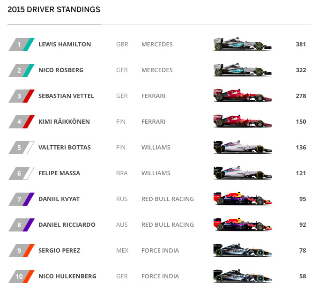Click Williams team name beside Bottas
Screen dimensions: 318x291
tap(155, 148)
